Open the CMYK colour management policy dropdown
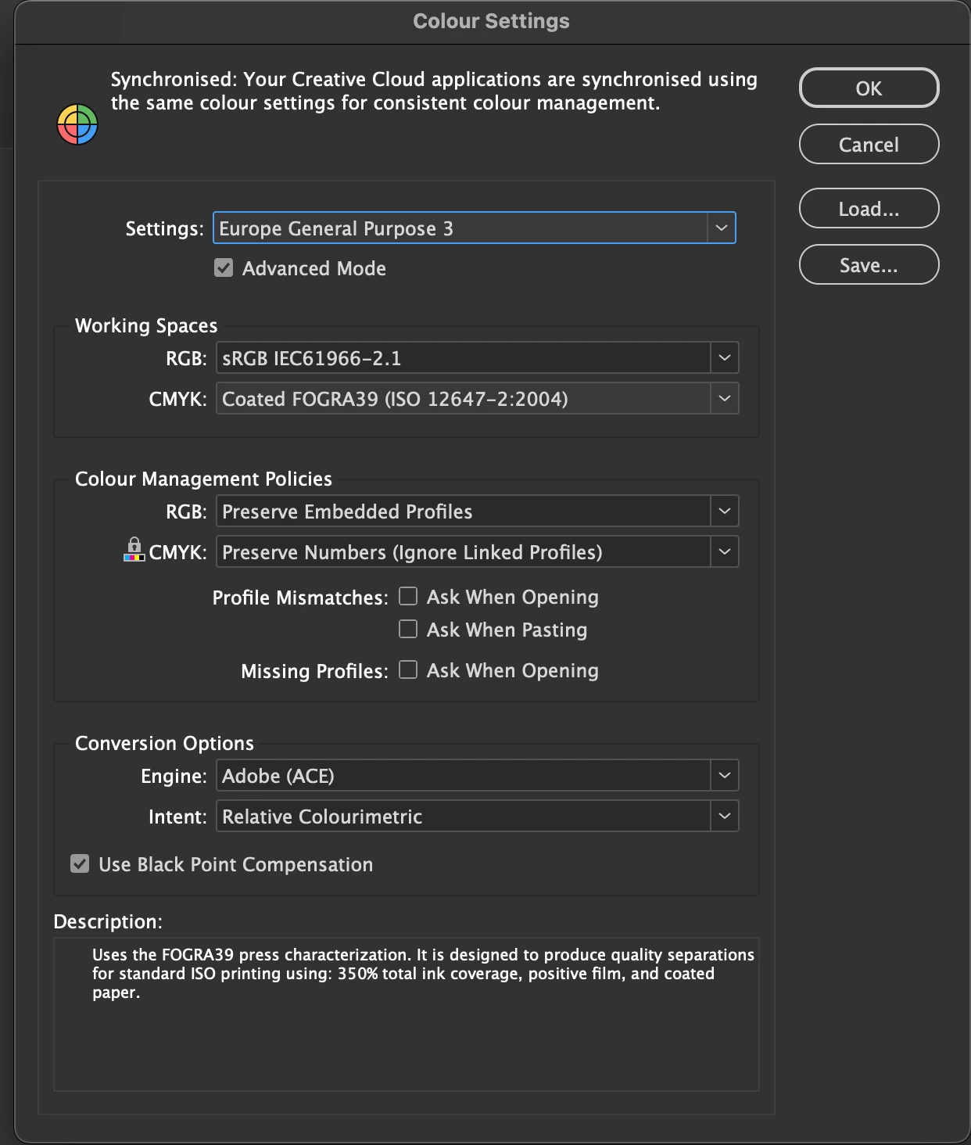971x1145 pixels. pos(477,552)
